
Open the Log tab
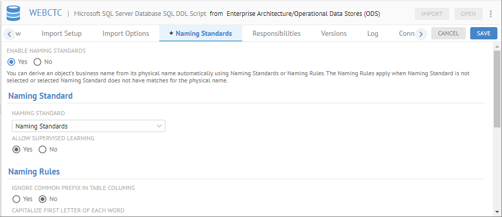[x=372, y=34]
